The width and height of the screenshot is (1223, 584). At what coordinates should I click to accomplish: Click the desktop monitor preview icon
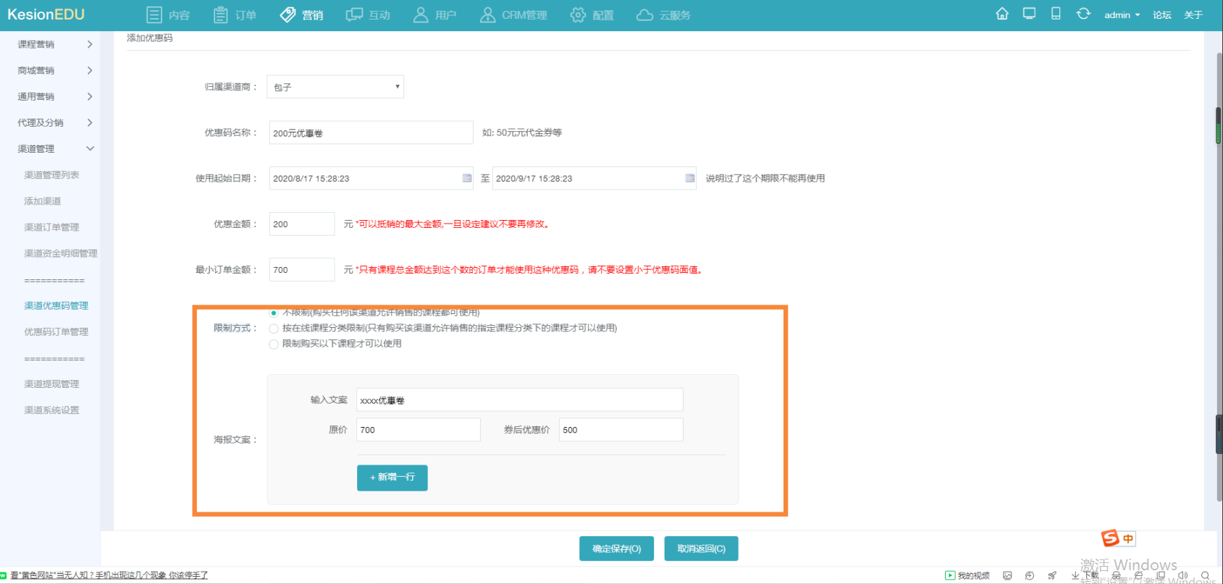pyautogui.click(x=1029, y=14)
